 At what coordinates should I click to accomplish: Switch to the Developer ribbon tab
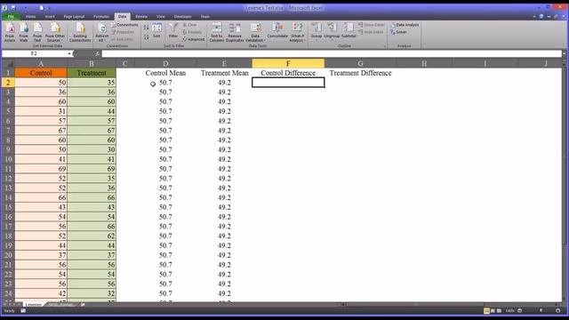tap(182, 16)
